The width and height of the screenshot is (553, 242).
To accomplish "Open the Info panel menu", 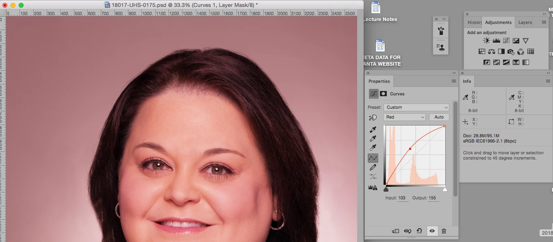I will click(548, 81).
